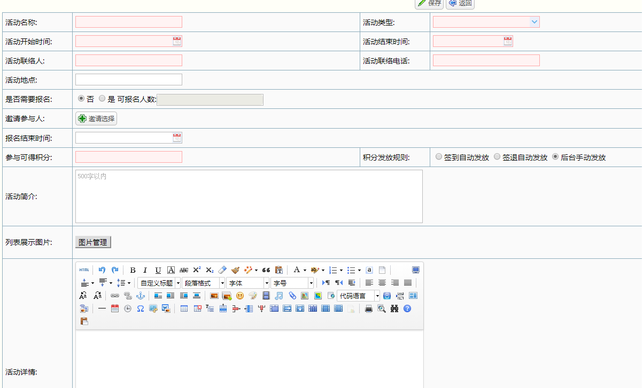Open font color picker arrow
Screen dimensions: 643x388
(305, 270)
